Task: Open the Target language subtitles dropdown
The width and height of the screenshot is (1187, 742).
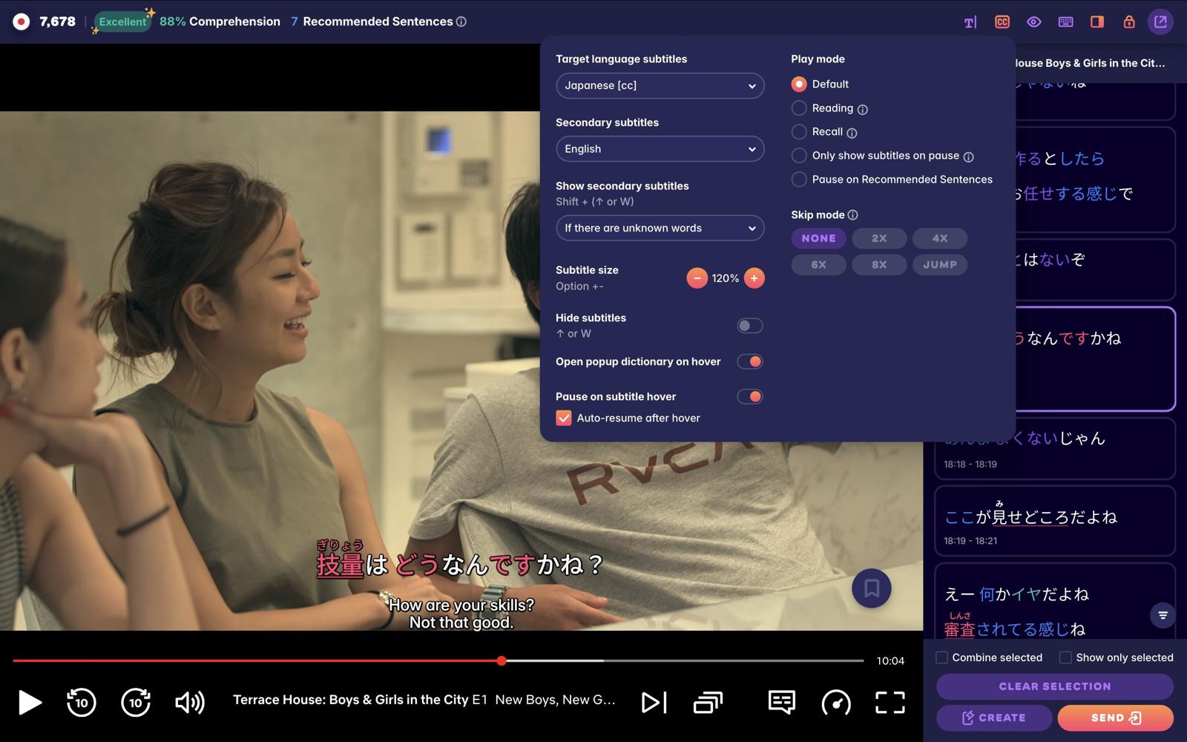Action: click(x=660, y=85)
